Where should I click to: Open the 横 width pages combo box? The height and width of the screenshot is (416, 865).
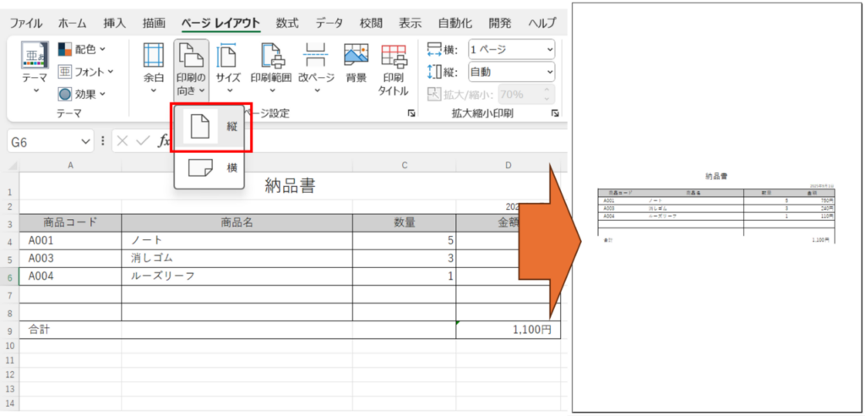(511, 50)
